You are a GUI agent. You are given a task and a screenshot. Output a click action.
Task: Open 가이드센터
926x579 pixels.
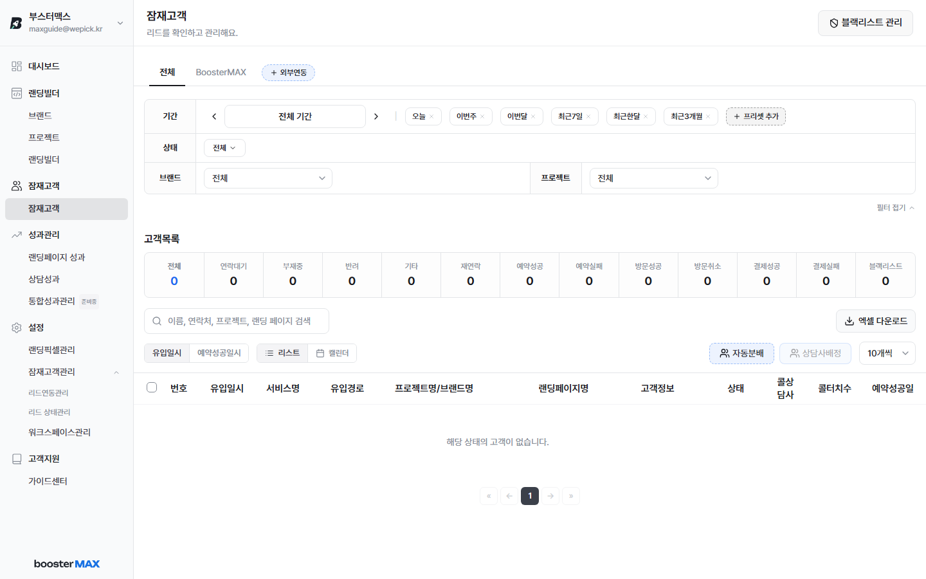coord(48,481)
